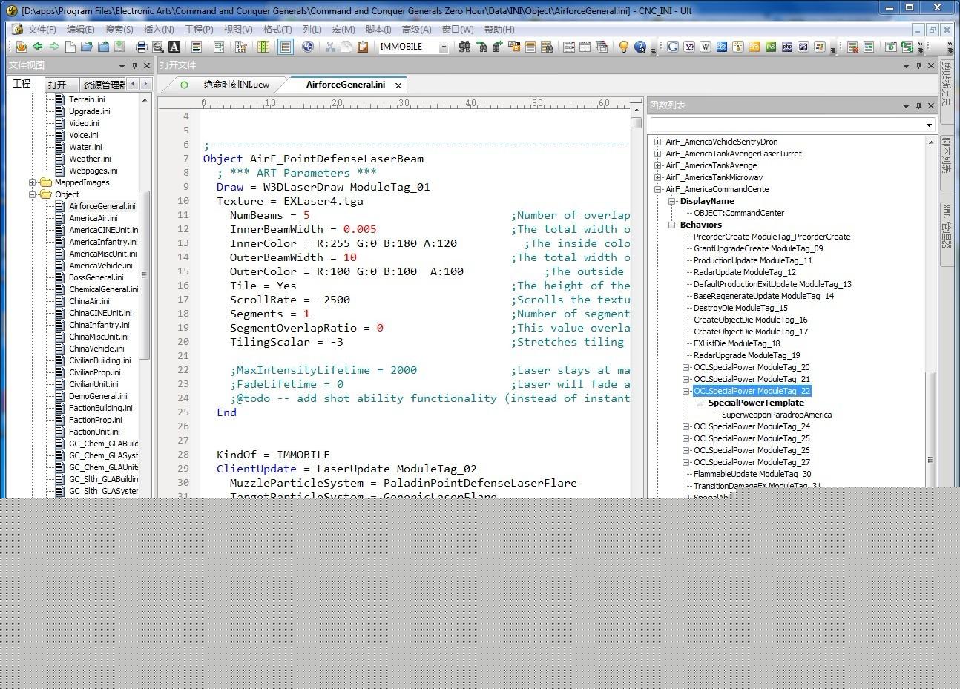Image resolution: width=960 pixels, height=689 pixels.
Task: Collapse OCLSpecialPower ModuleTag_22 node
Action: pyautogui.click(x=686, y=391)
